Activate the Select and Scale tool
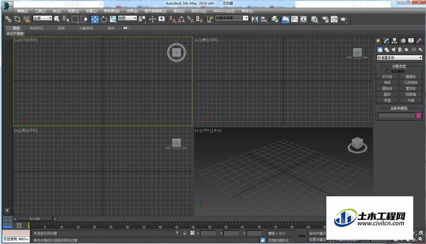This screenshot has height=244, width=426. [113, 19]
